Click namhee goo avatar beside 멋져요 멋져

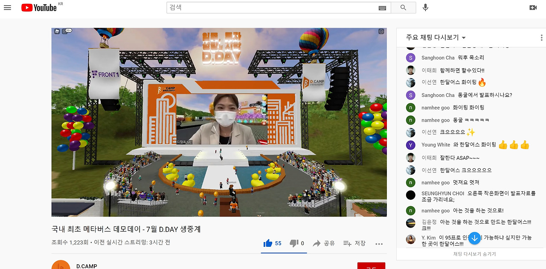[x=411, y=182]
